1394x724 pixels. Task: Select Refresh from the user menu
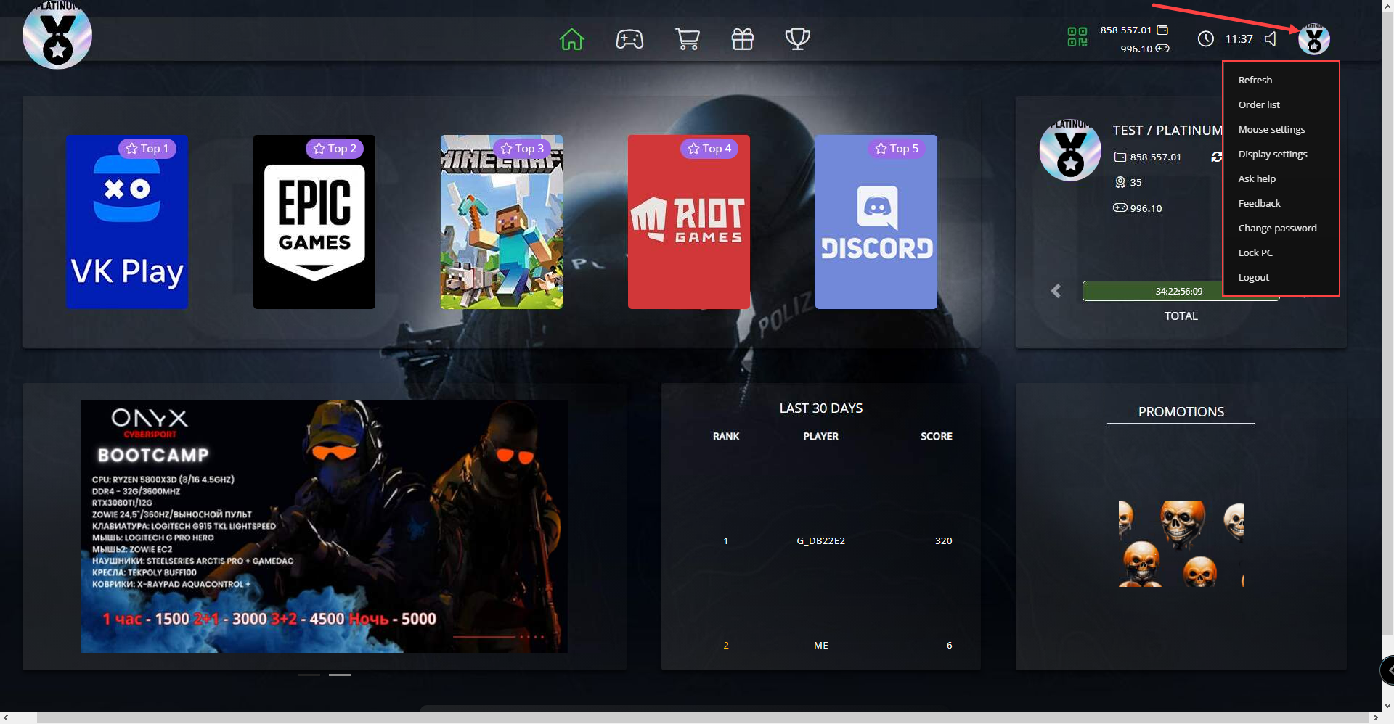[x=1255, y=80]
